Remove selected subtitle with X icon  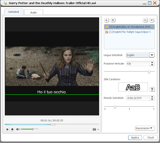coord(113,20)
